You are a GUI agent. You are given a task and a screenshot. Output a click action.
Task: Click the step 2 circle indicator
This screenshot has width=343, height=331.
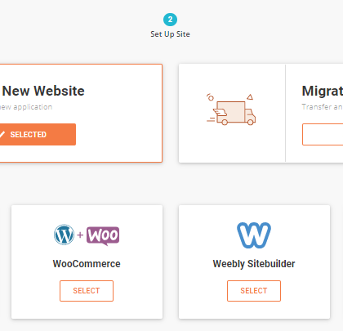click(x=170, y=20)
